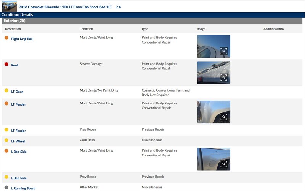Viewport: 305px width, 191px height.
Task: Click the 2016 Chevrolet Silverado vehicle title
Action: click(x=66, y=7)
